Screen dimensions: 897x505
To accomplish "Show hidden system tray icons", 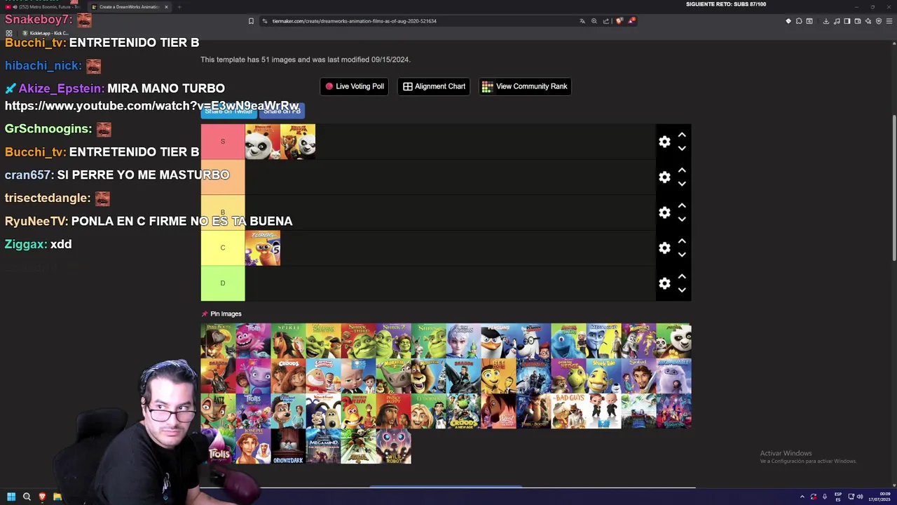I will click(x=802, y=497).
